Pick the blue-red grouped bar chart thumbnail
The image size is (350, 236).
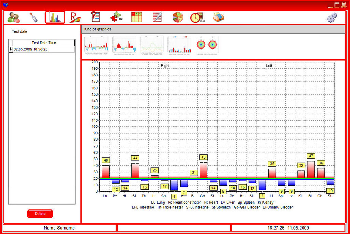(179, 45)
